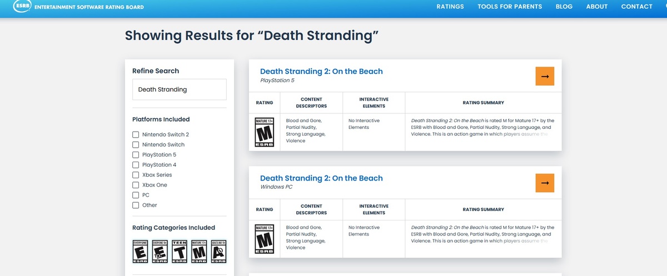
Task: Select the Other platform checkbox
Action: coord(136,205)
